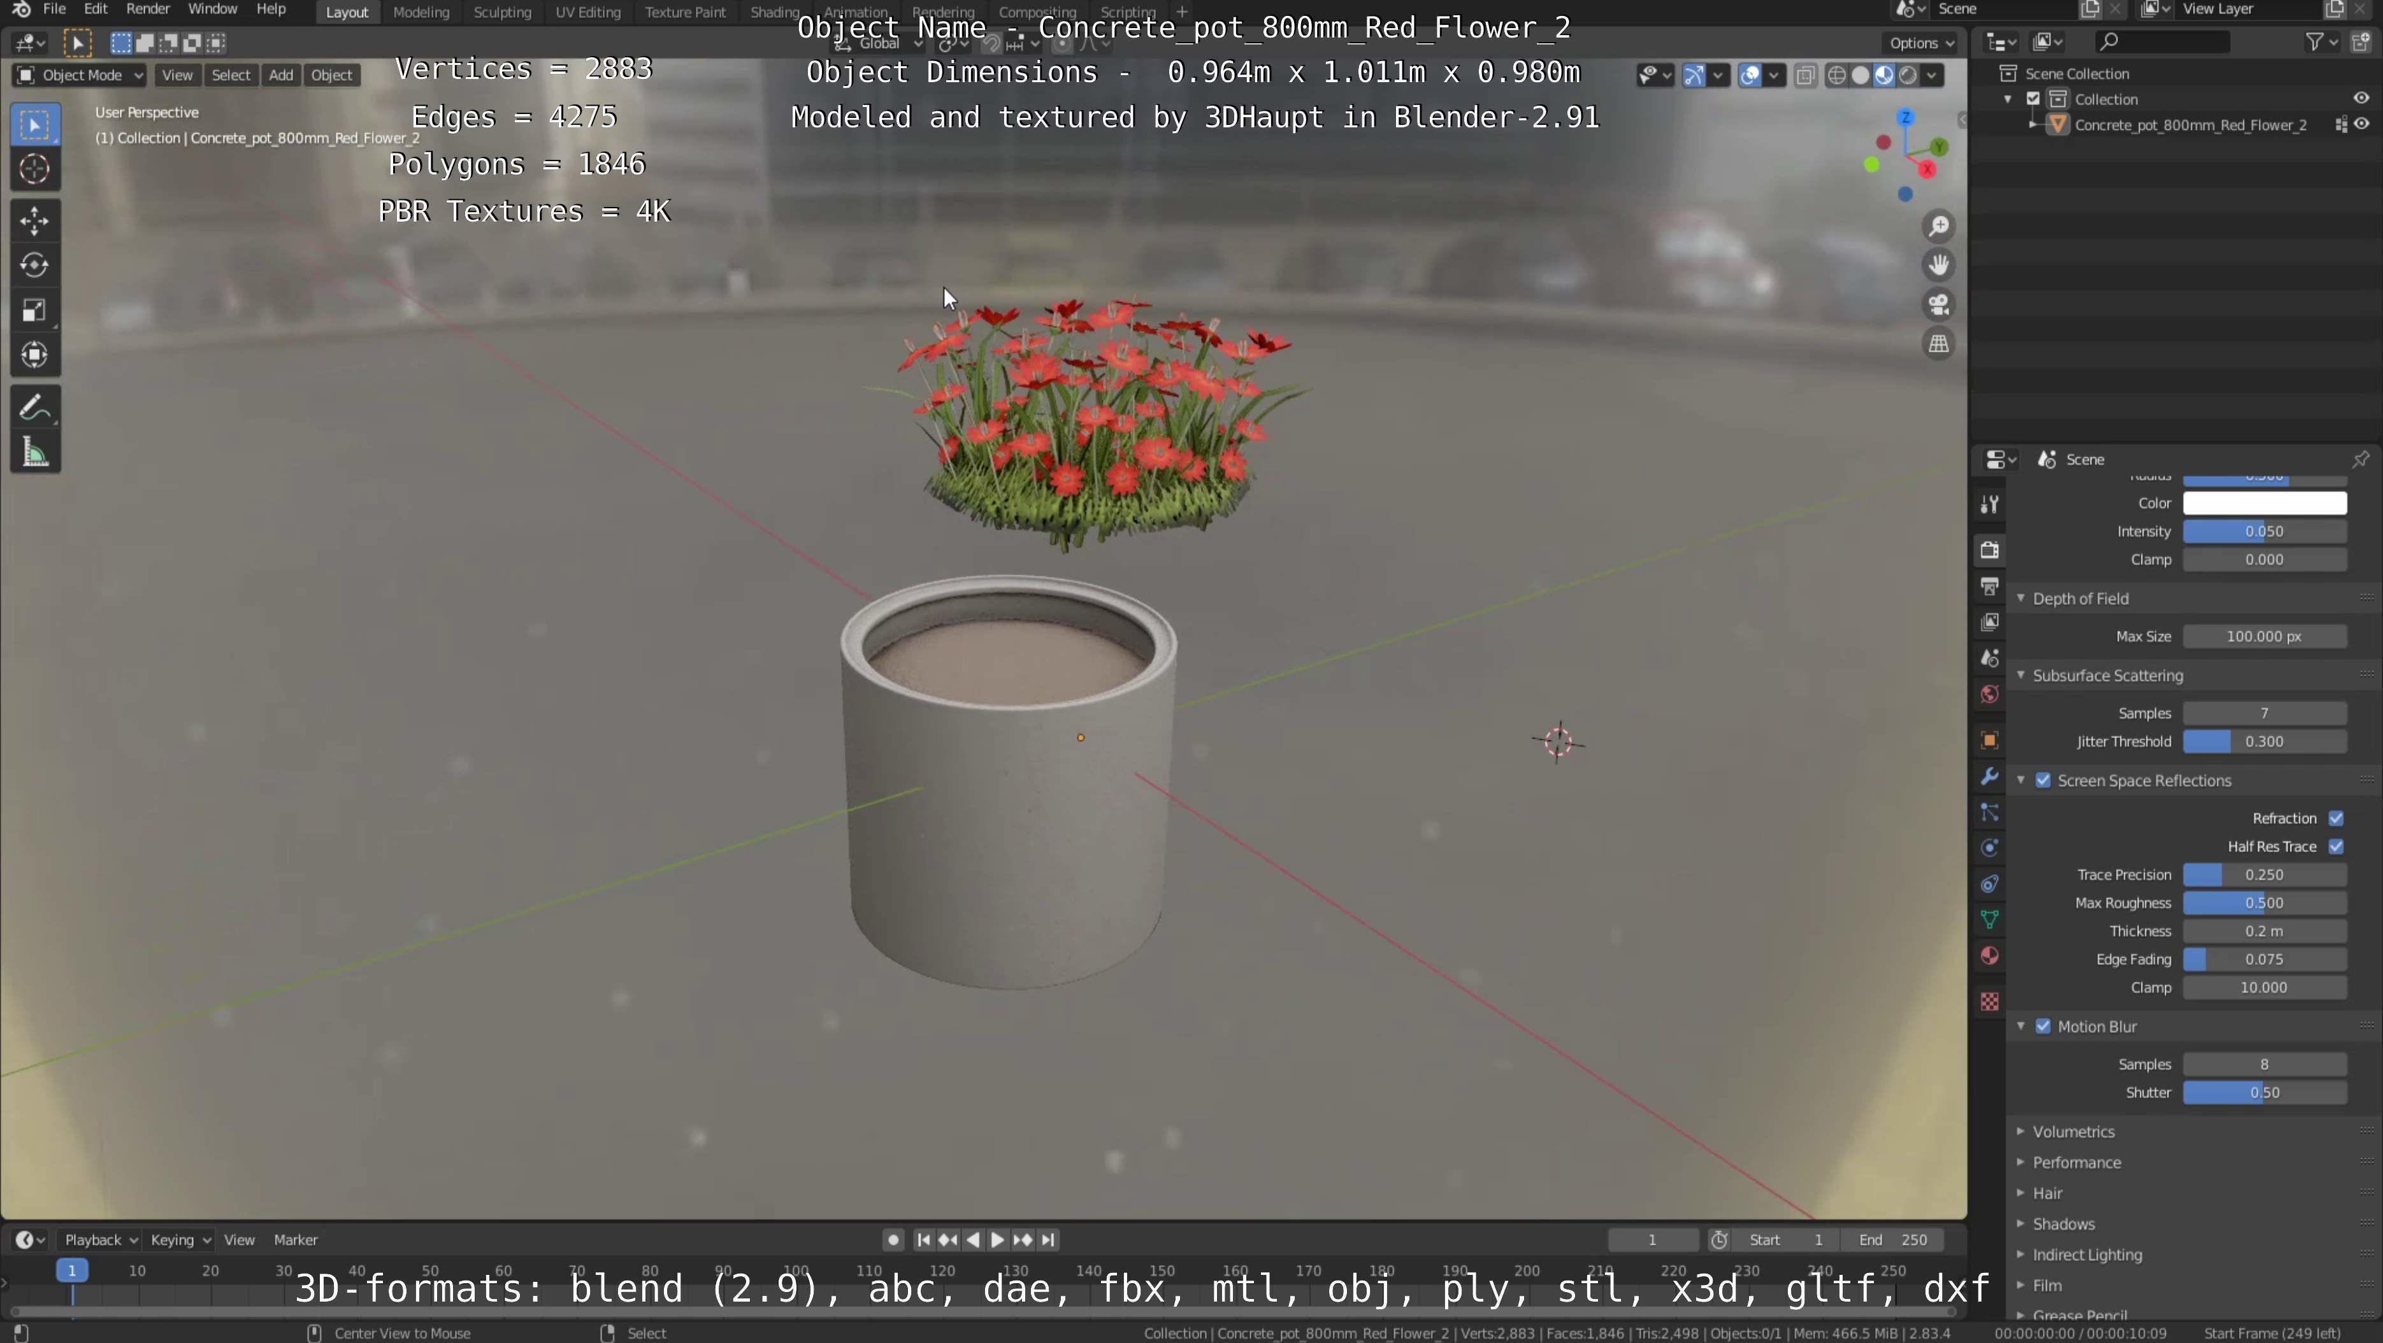2383x1343 pixels.
Task: Open the File menu
Action: [x=55, y=10]
